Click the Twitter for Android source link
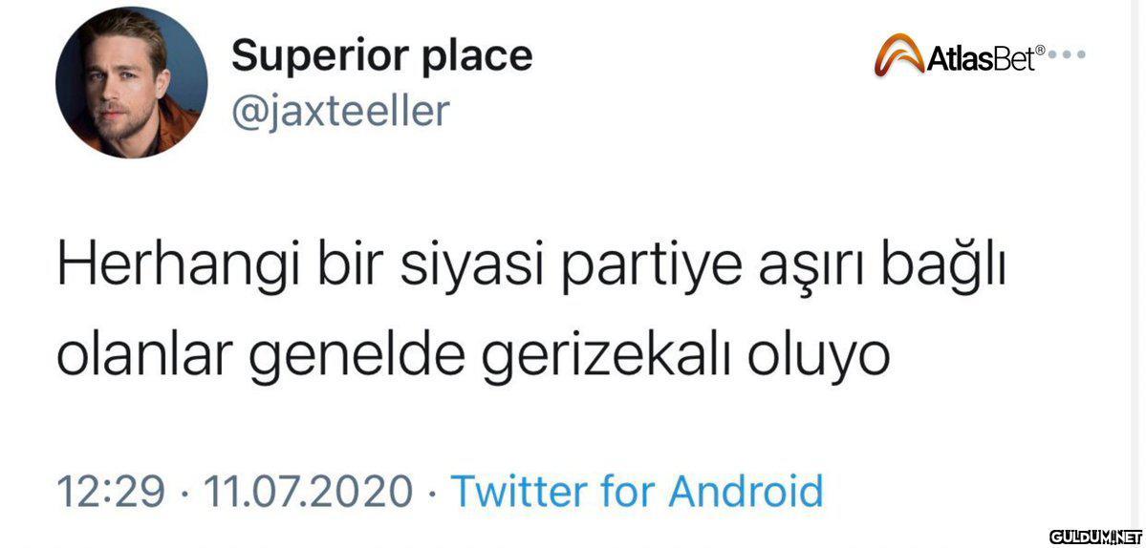The image size is (1146, 548). (637, 491)
